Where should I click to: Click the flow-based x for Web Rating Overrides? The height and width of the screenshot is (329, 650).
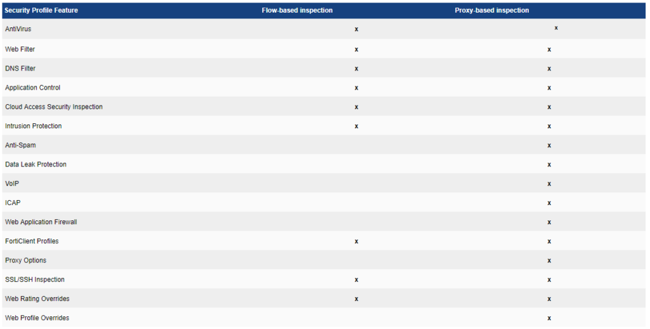tap(357, 299)
